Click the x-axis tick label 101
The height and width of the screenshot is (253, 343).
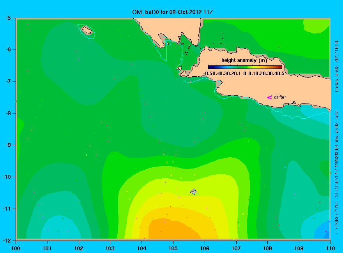[x=47, y=248]
